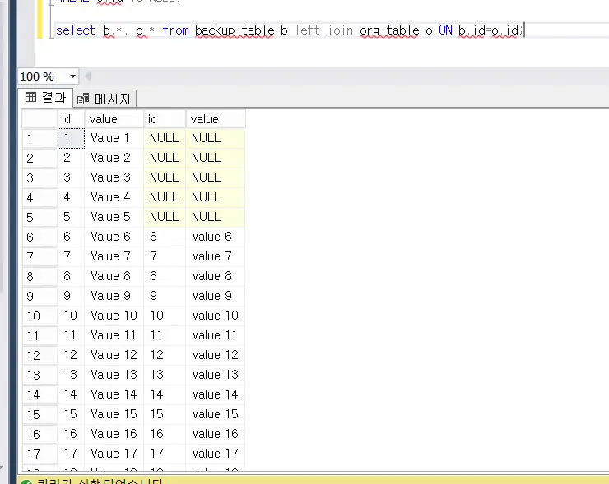Select row header 9

[40, 296]
